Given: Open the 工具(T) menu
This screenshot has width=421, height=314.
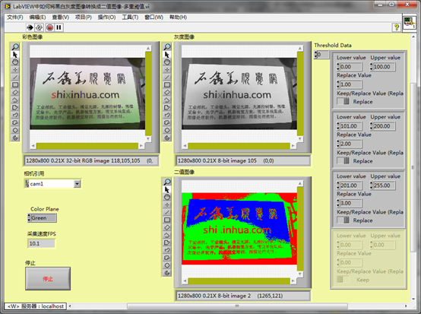Looking at the screenshot, I should (x=130, y=17).
